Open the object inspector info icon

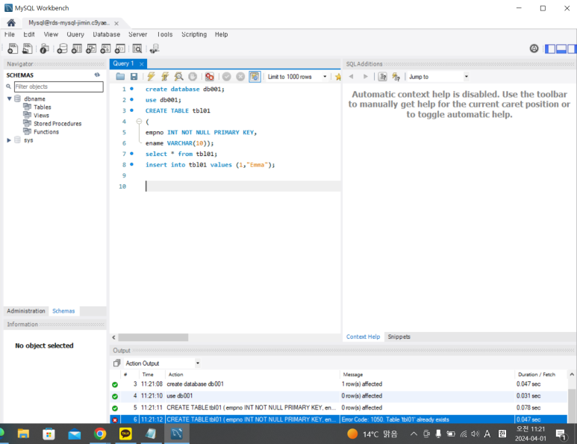click(x=44, y=49)
